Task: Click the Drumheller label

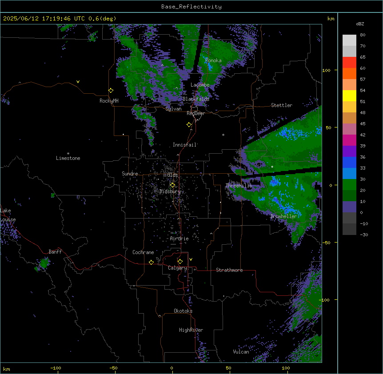Action: [x=283, y=216]
